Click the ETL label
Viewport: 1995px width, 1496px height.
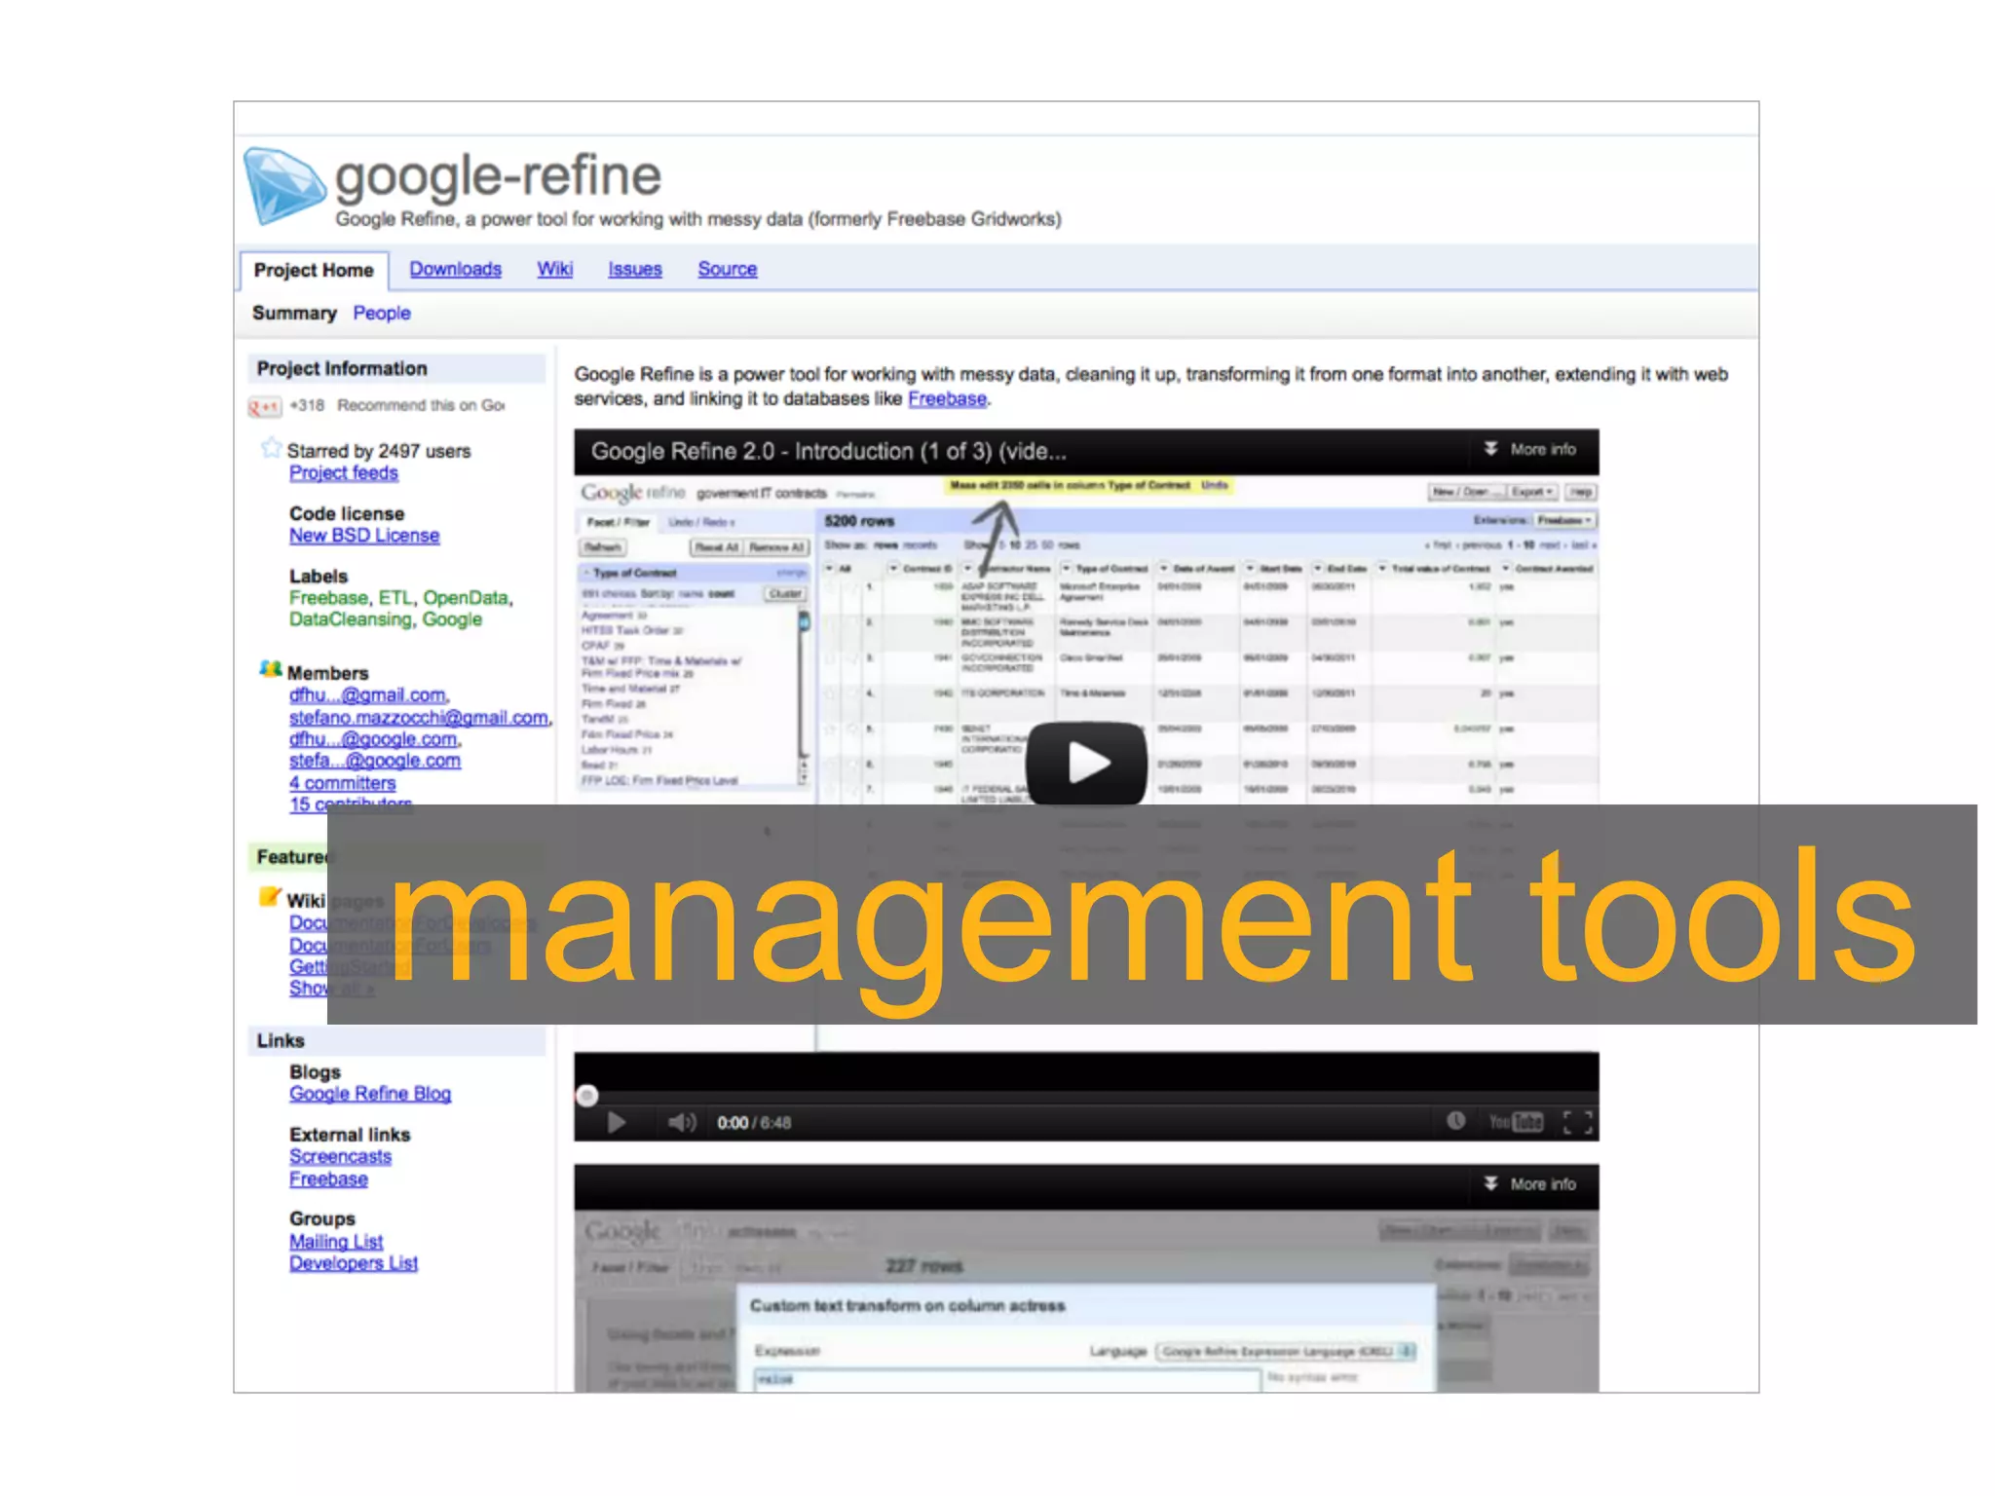395,597
